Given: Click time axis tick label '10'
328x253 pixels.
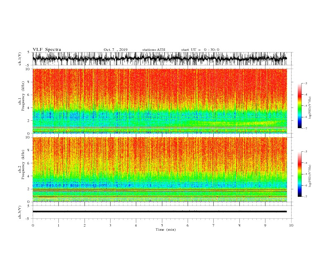Looking at the screenshot, I should tap(291, 225).
